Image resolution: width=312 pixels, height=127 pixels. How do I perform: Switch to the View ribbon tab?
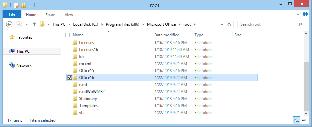[69, 15]
